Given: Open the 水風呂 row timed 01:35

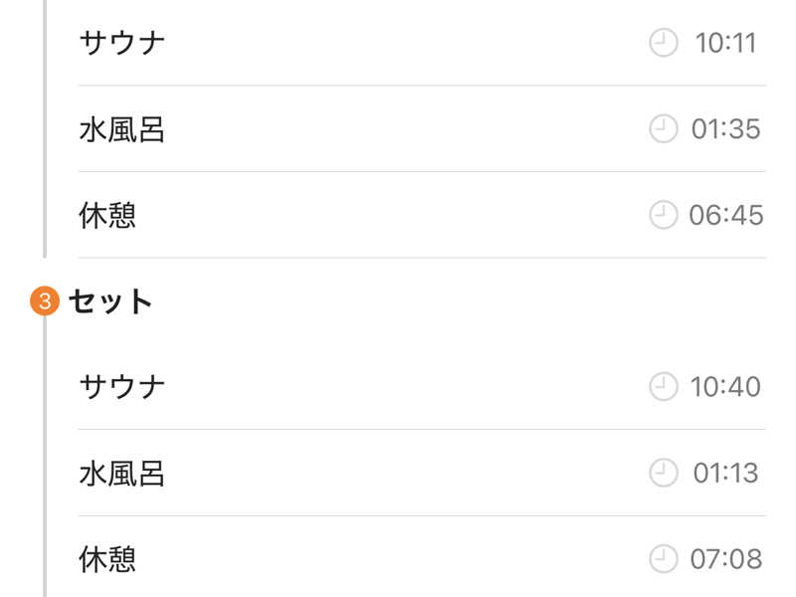Looking at the screenshot, I should click(x=121, y=129).
